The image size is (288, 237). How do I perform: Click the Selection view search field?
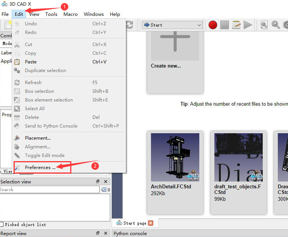pyautogui.click(x=49, y=190)
